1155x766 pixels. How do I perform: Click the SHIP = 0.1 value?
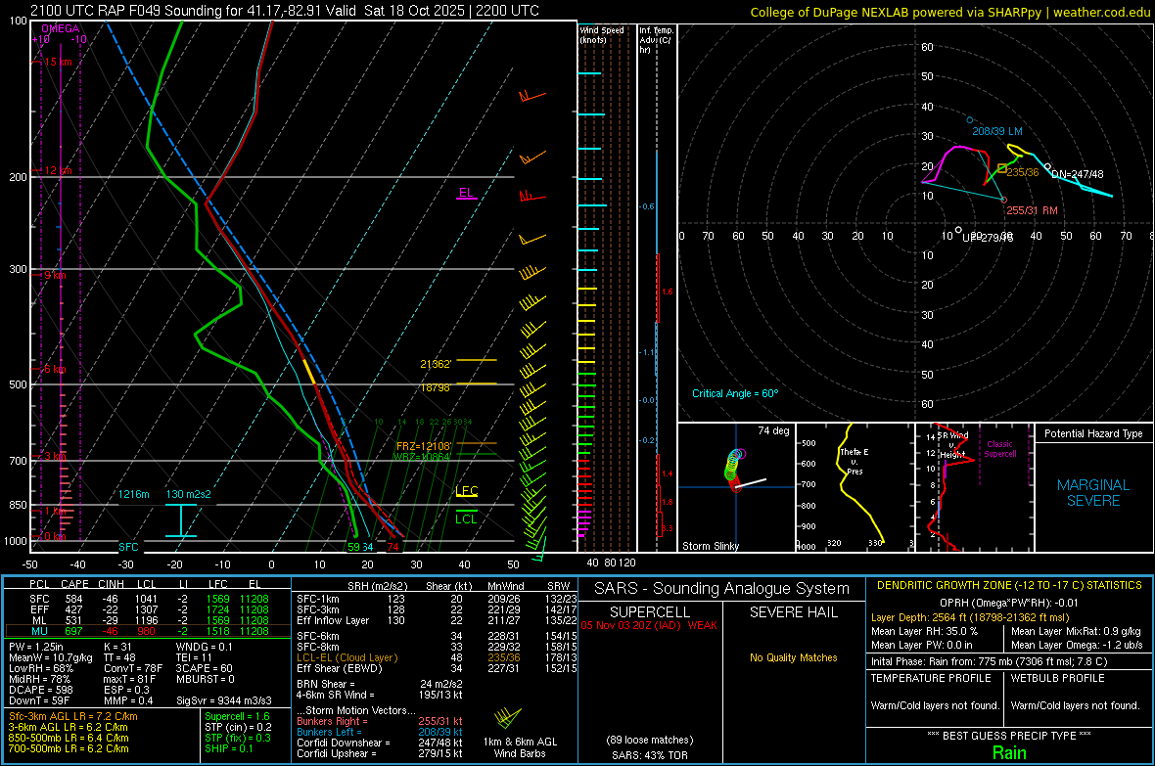tap(228, 748)
